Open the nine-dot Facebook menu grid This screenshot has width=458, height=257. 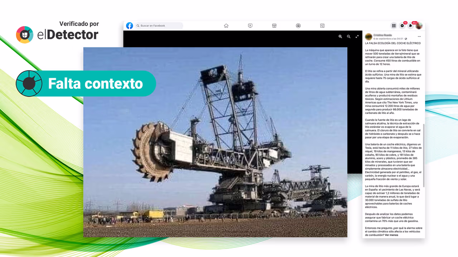[x=394, y=26]
